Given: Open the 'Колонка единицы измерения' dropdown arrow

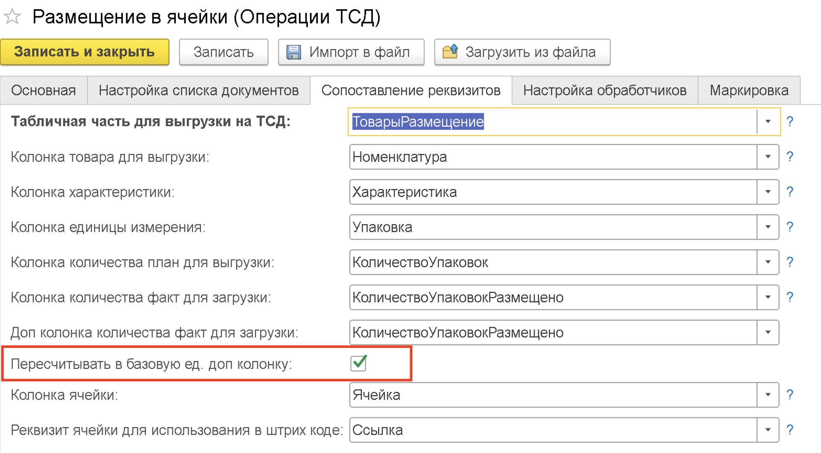Looking at the screenshot, I should pos(768,227).
